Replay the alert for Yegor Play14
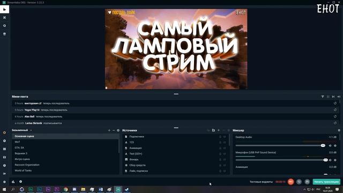 click(x=335, y=110)
